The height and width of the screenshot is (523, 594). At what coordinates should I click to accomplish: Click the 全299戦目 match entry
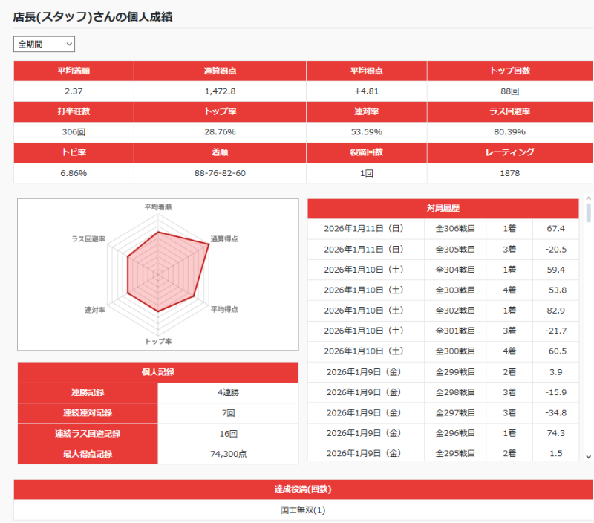click(443, 371)
